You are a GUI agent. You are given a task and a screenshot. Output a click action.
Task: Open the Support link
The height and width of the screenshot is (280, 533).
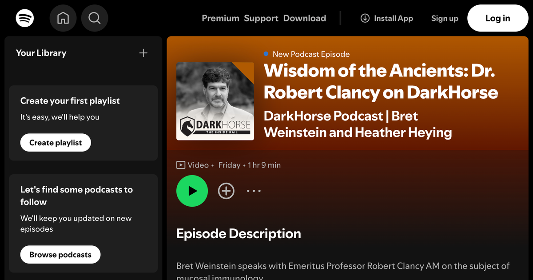click(261, 18)
